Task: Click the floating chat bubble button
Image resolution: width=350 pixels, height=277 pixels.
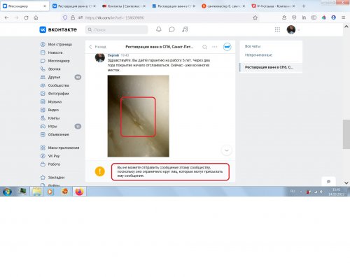Action: (x=328, y=181)
